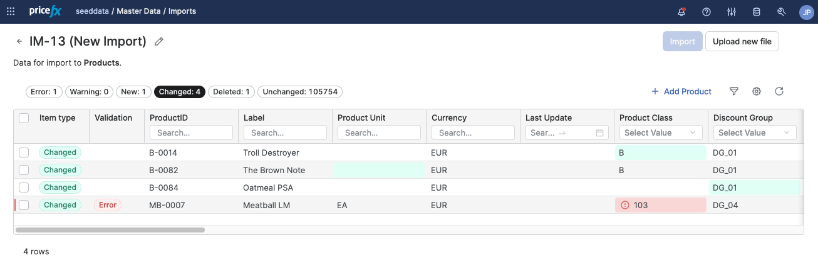
Task: Edit the import name with pencil icon
Action: click(x=159, y=42)
